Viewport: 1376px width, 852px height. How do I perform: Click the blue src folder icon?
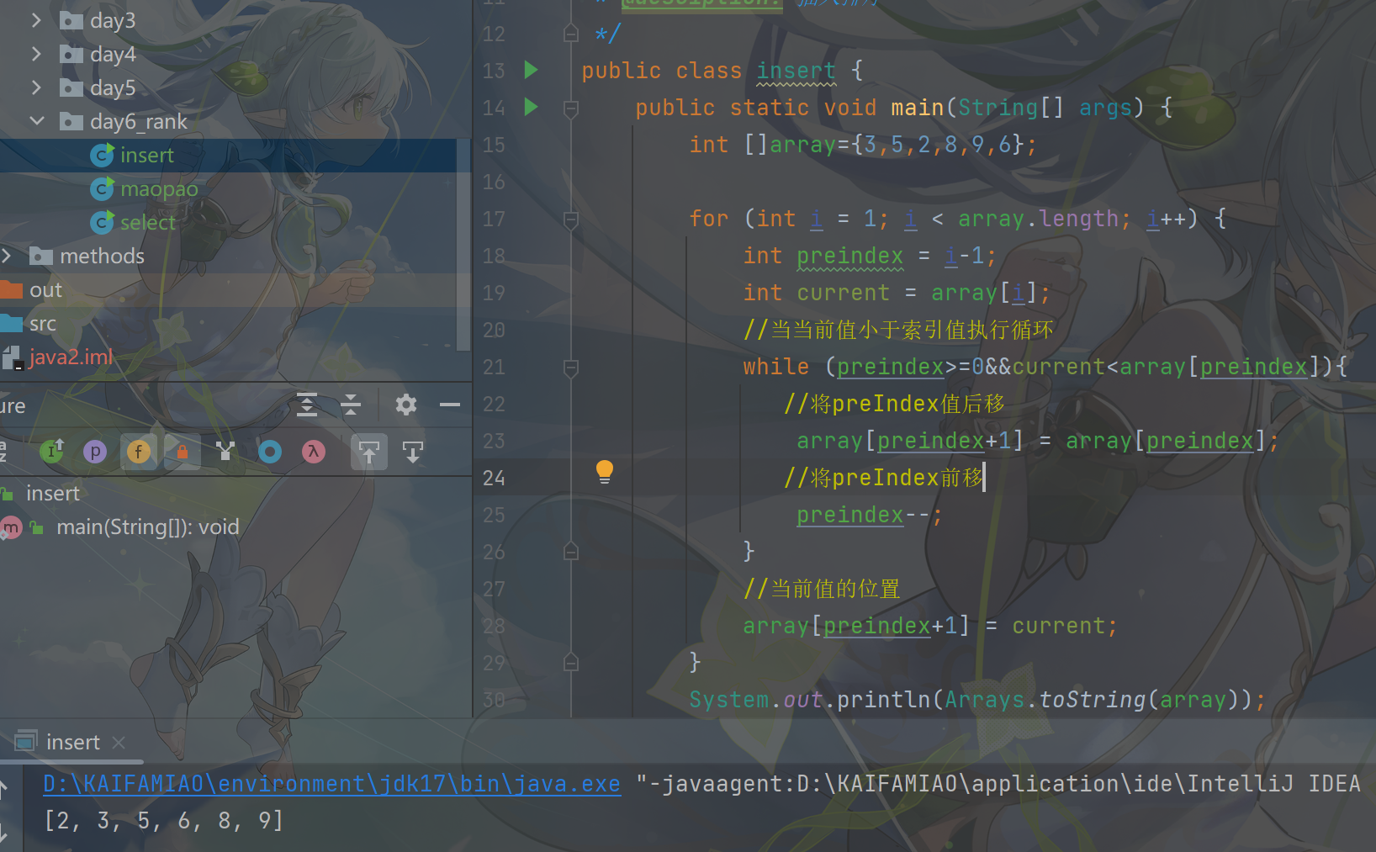tap(11, 323)
